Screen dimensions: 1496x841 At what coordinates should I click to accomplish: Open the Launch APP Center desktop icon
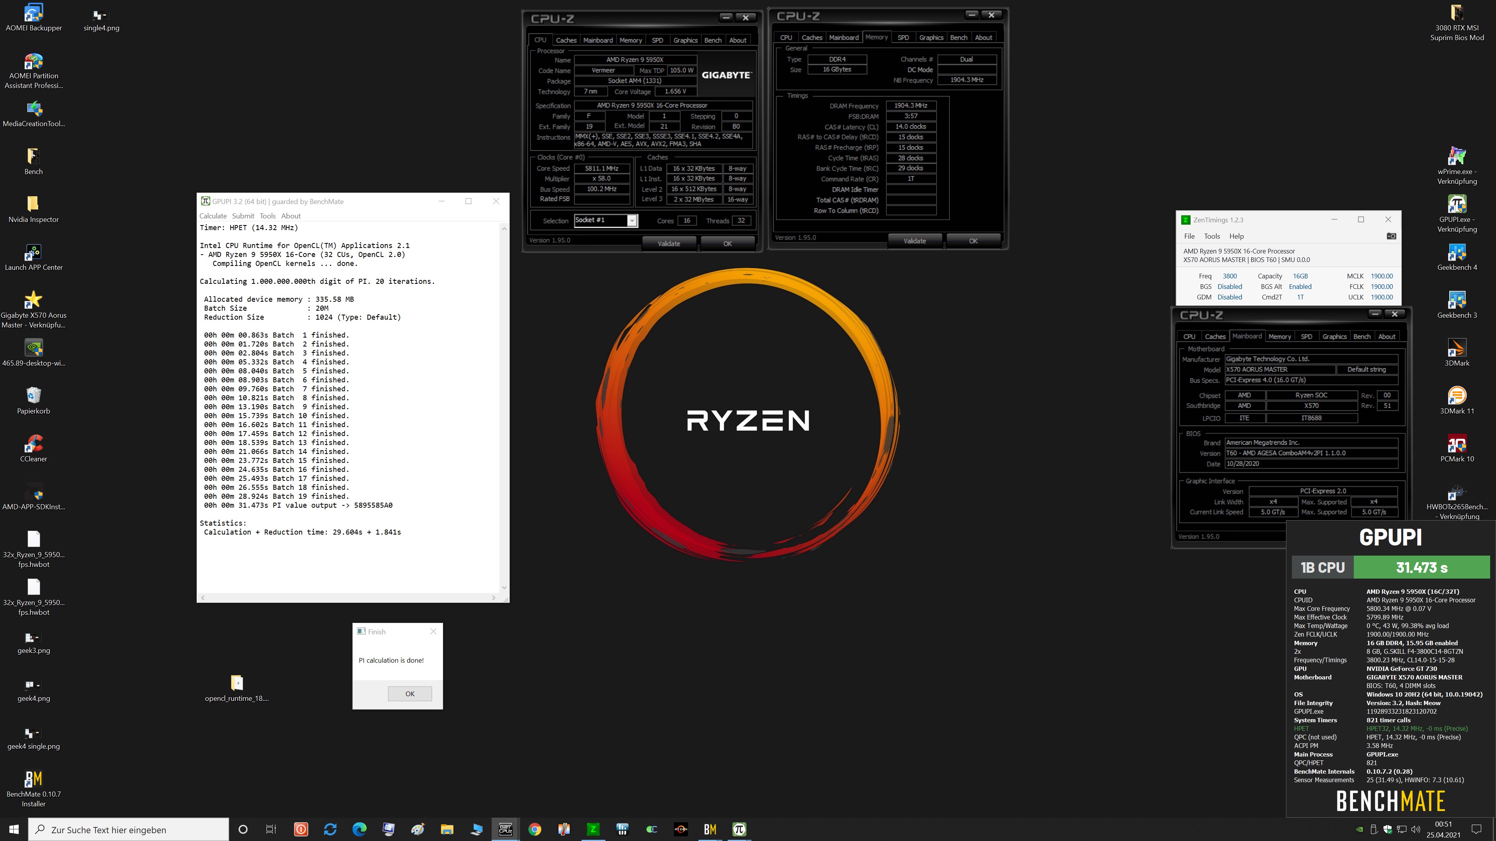point(34,257)
